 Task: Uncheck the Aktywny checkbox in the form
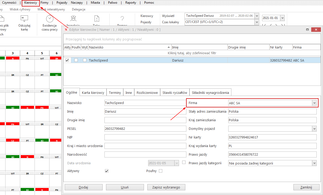107,171
